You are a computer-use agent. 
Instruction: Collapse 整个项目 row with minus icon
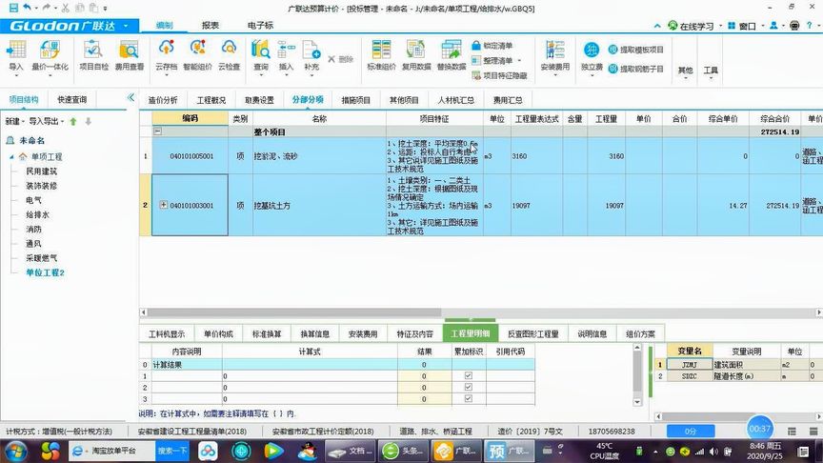click(x=157, y=131)
